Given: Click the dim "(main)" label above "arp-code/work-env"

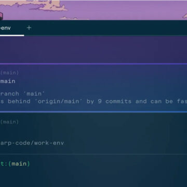Looking at the screenshot, I should [9, 122].
